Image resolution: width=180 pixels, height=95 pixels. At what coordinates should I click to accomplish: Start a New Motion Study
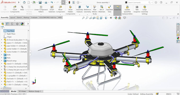coord(94,10)
